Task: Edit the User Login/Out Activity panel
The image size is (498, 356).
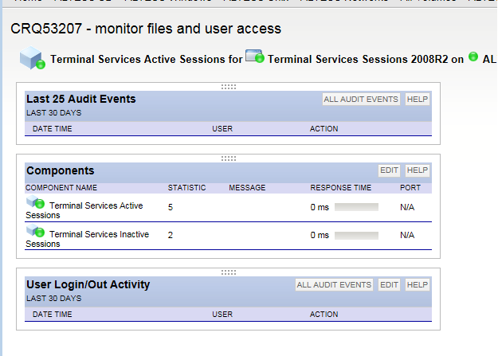Action: 389,284
